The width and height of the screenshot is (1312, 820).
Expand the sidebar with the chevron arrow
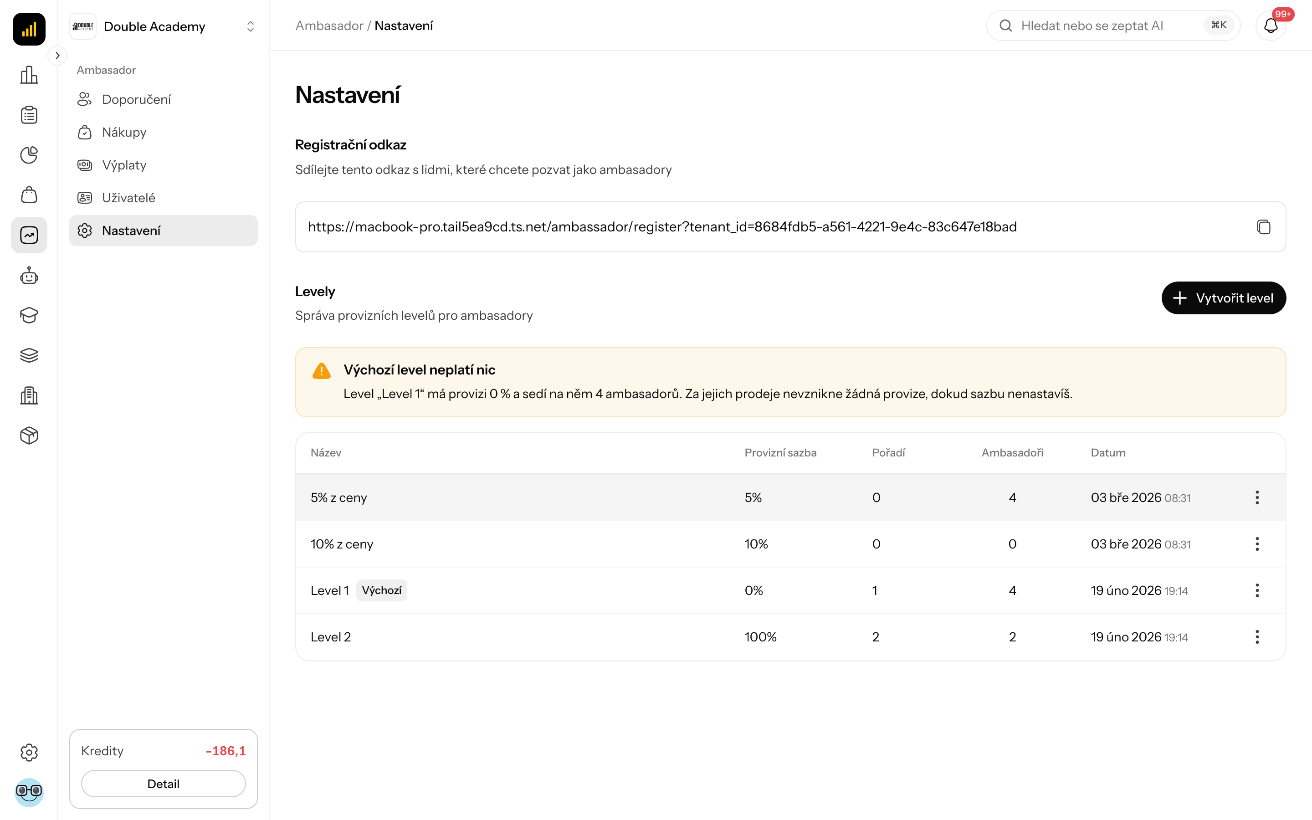(57, 55)
